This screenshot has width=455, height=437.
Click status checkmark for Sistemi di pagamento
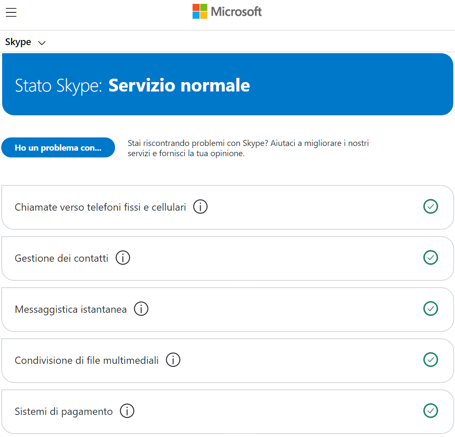pos(430,411)
